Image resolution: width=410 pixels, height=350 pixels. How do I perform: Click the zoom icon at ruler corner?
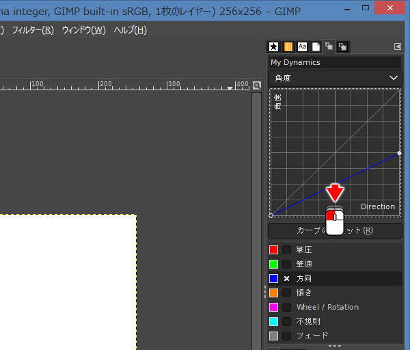[257, 85]
